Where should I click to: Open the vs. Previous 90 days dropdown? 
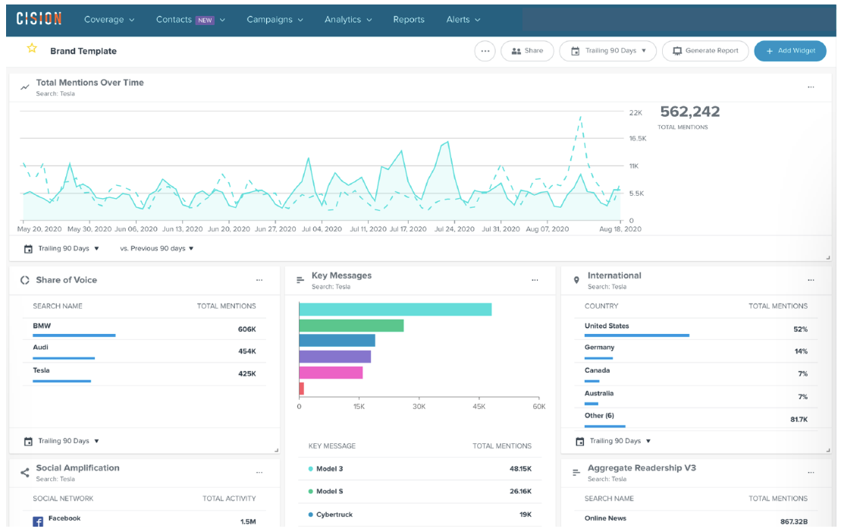(x=157, y=248)
